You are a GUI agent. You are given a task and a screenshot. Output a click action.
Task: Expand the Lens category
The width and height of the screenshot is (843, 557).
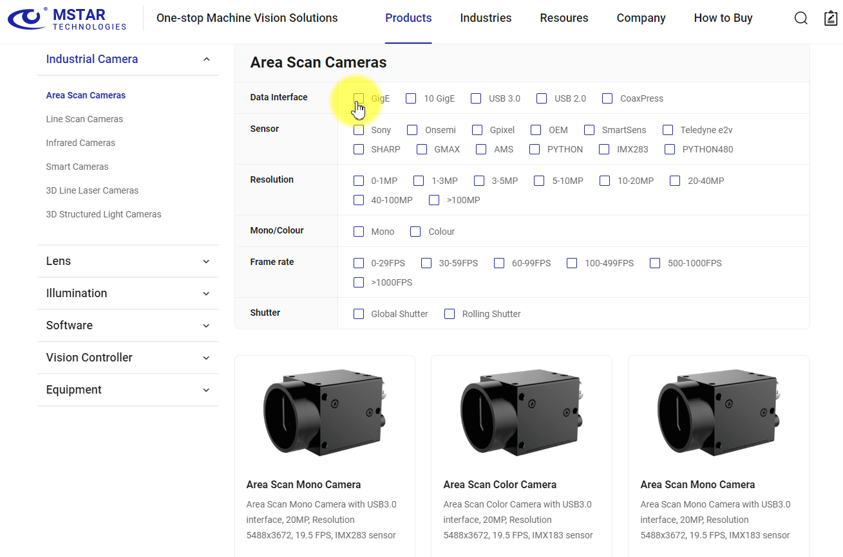pos(206,261)
